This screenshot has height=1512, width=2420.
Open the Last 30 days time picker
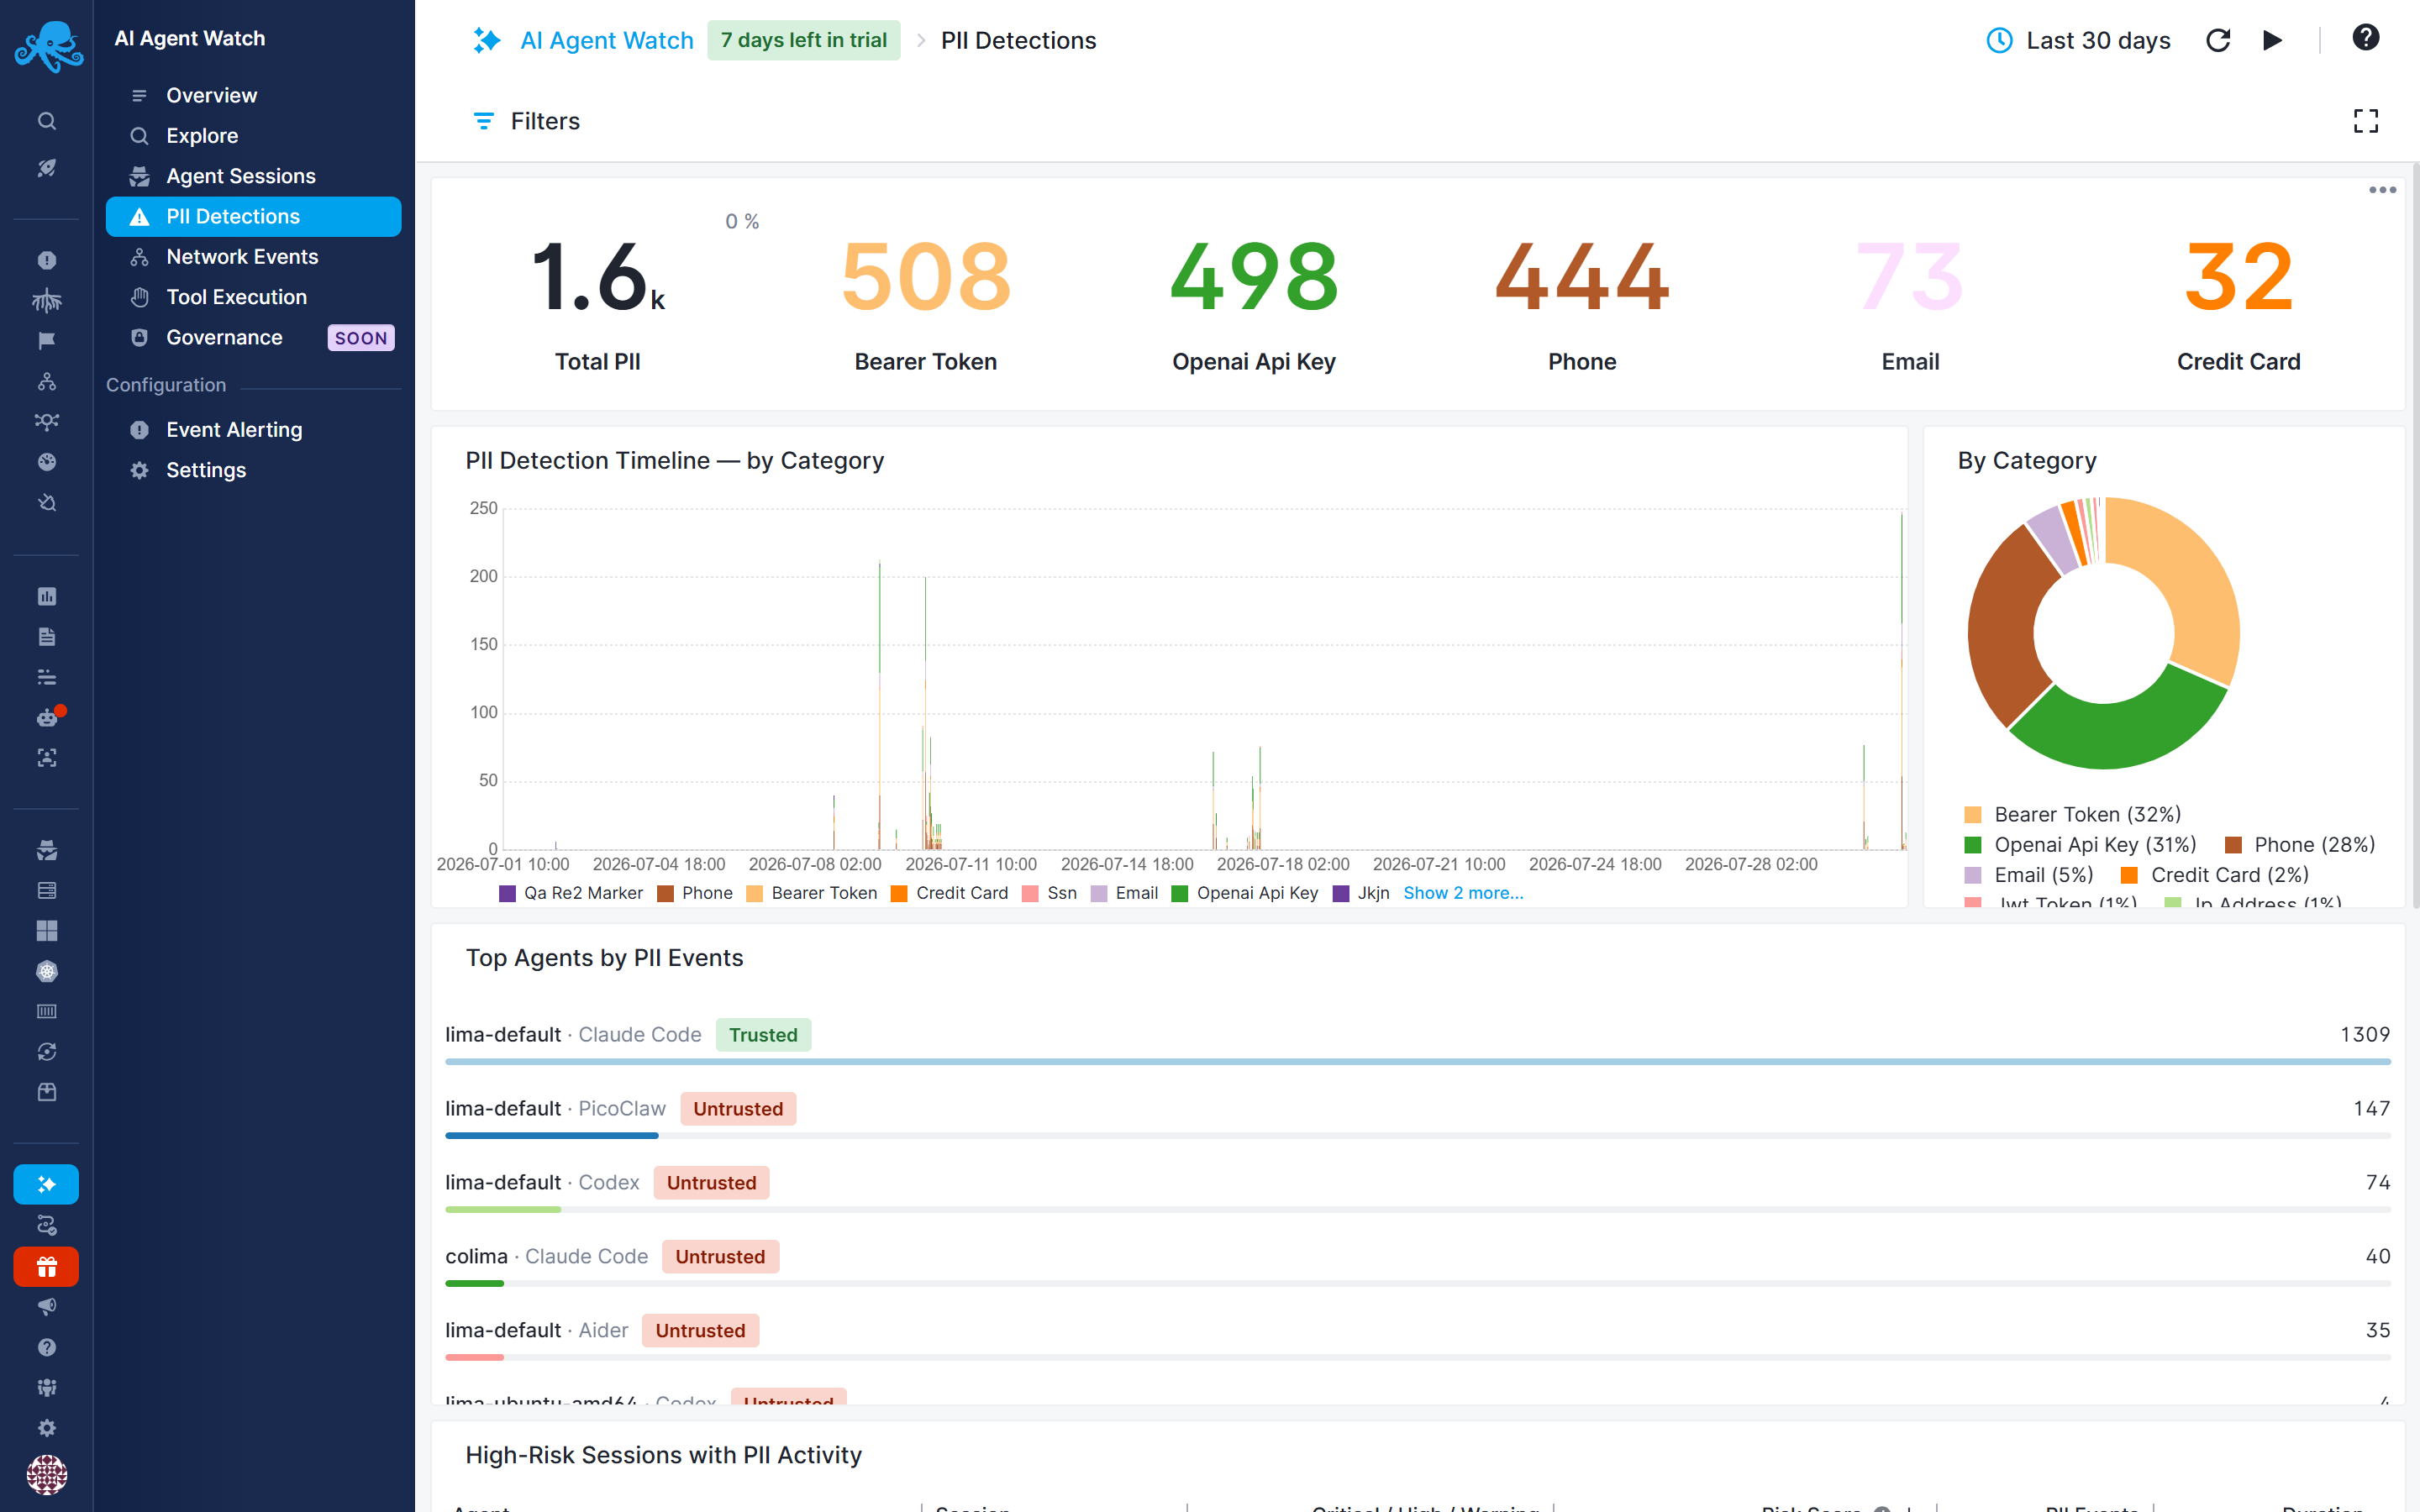click(x=2078, y=40)
